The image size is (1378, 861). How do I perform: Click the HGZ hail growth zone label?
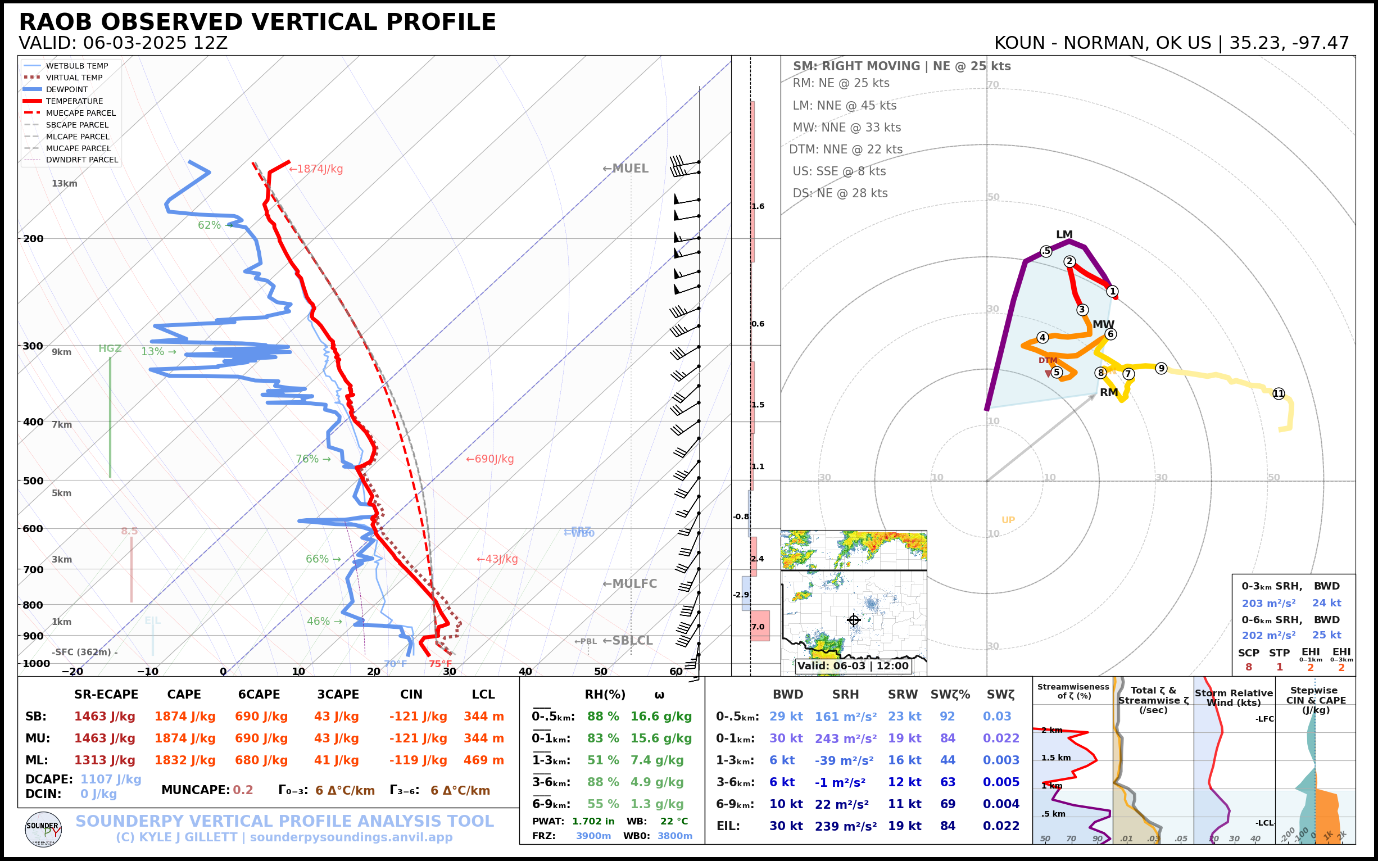click(x=110, y=348)
